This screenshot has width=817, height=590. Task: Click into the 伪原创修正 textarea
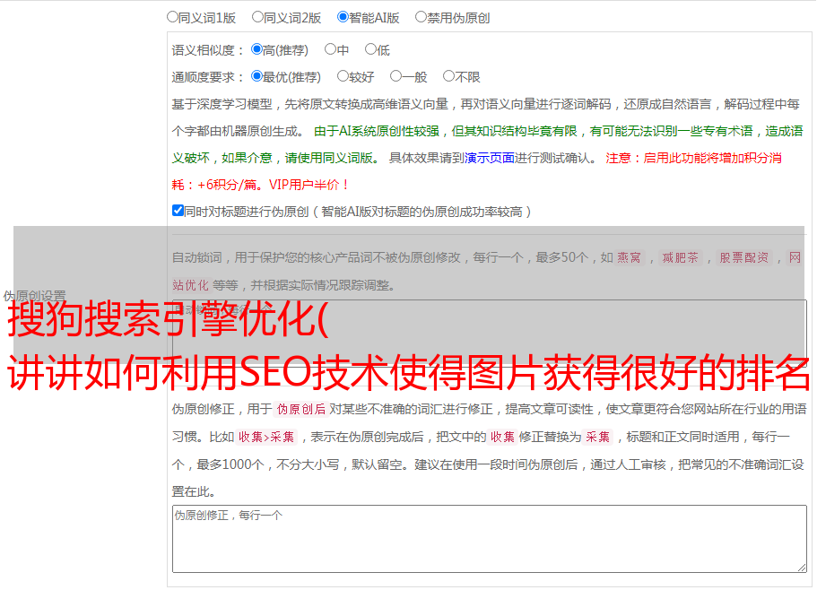pos(490,539)
